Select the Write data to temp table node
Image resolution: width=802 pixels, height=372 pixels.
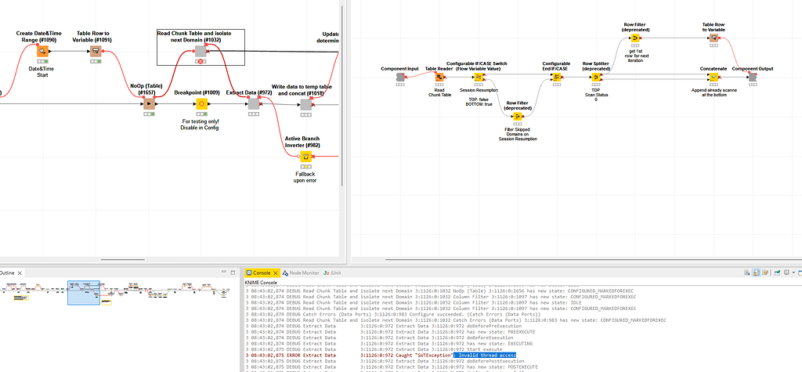pos(306,104)
